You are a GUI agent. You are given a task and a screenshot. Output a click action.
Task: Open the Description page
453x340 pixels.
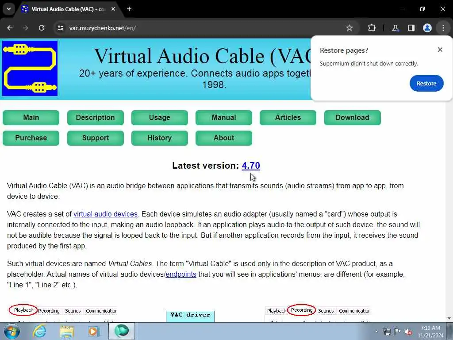point(96,118)
